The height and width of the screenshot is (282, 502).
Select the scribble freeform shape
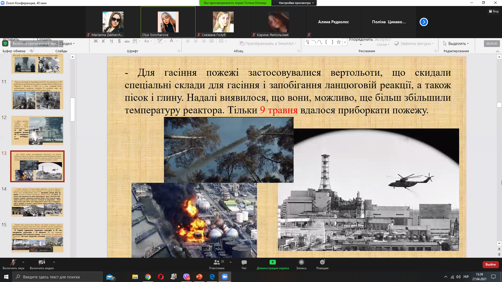pyautogui.click(x=307, y=42)
